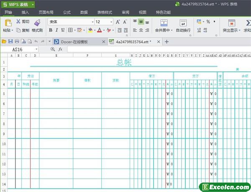Click the save disk icon
The height and width of the screenshot is (192, 251).
10,42
